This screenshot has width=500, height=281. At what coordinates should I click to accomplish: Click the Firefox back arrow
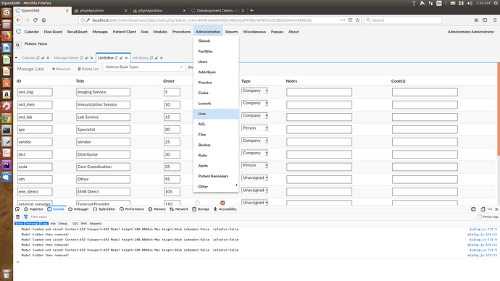coord(19,20)
